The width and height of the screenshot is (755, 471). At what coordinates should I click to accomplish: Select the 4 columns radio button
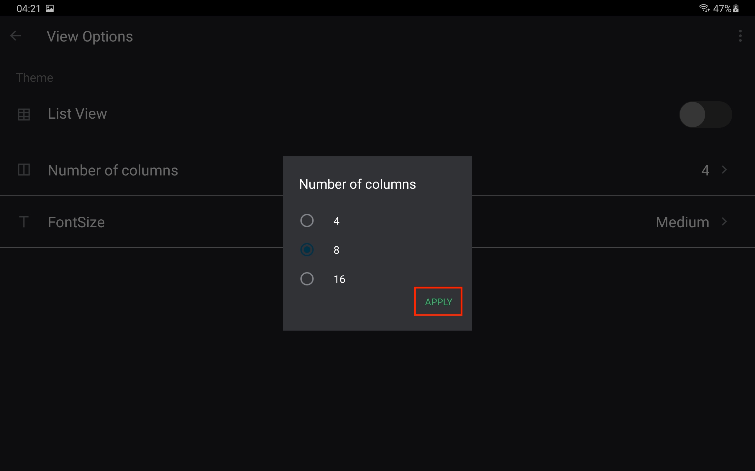click(x=307, y=220)
